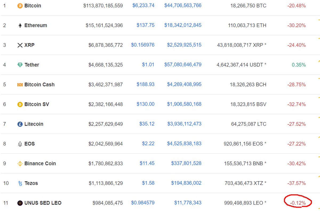This screenshot has width=320, height=211.
Task: Click Bitcoin volume $44,706,563,766
Action: (x=183, y=5)
